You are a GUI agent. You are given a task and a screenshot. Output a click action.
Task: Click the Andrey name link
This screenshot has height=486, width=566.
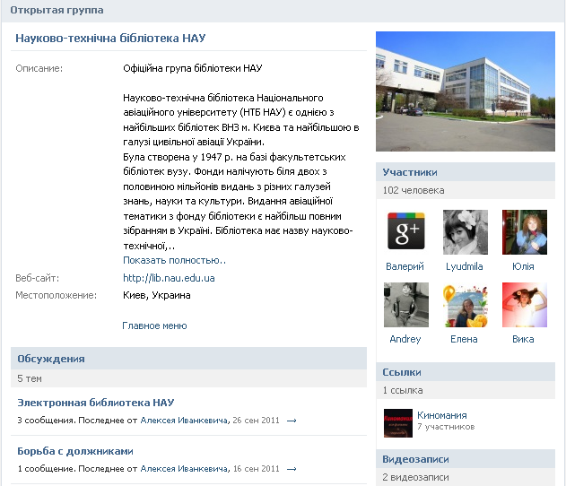[405, 339]
